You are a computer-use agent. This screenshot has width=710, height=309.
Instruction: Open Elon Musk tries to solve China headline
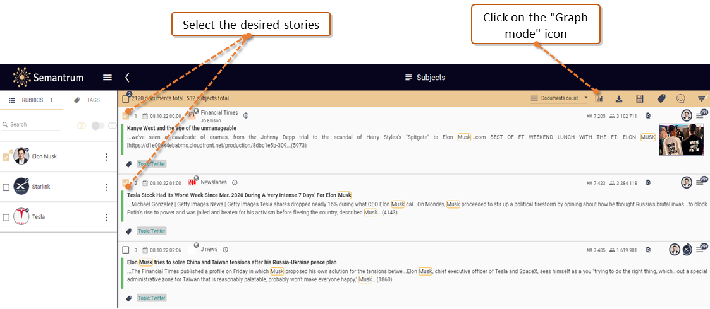(232, 262)
